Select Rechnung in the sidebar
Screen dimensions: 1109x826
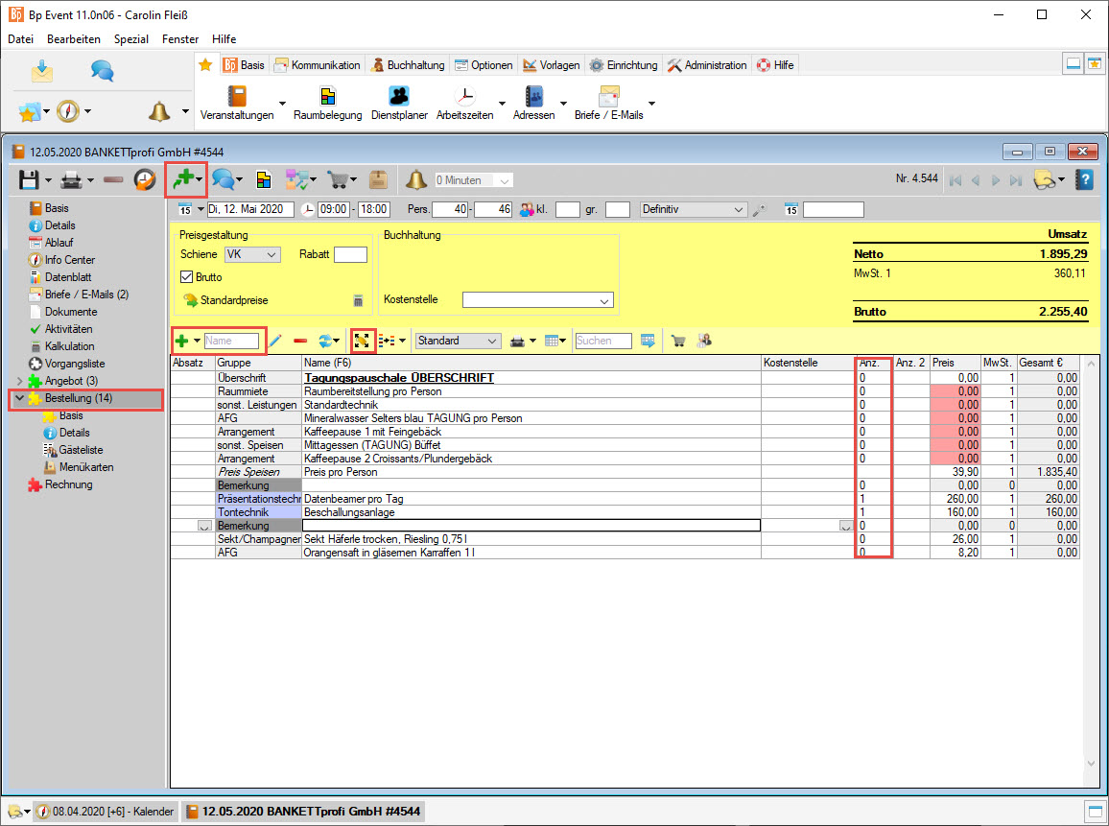(68, 484)
